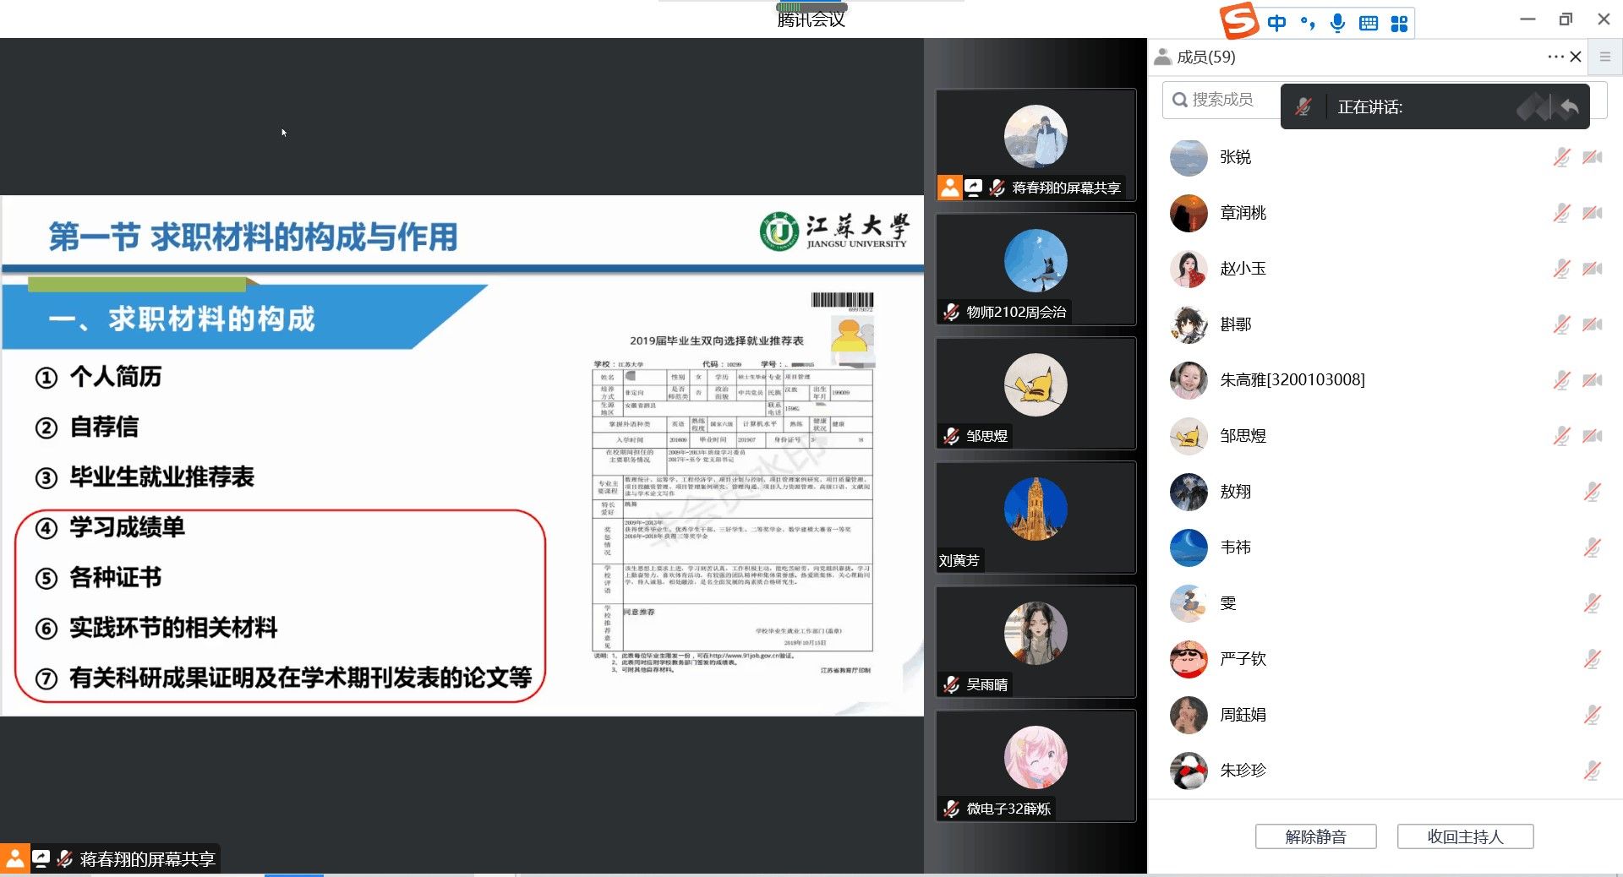Toggle Chinese/English input mode 中
This screenshot has width=1623, height=877.
[x=1276, y=23]
